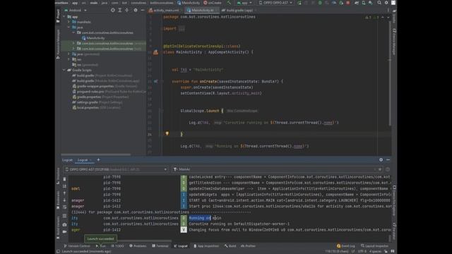Toggle the Bookmarks side tool window
This screenshot has height=254, width=452.
coord(58,200)
